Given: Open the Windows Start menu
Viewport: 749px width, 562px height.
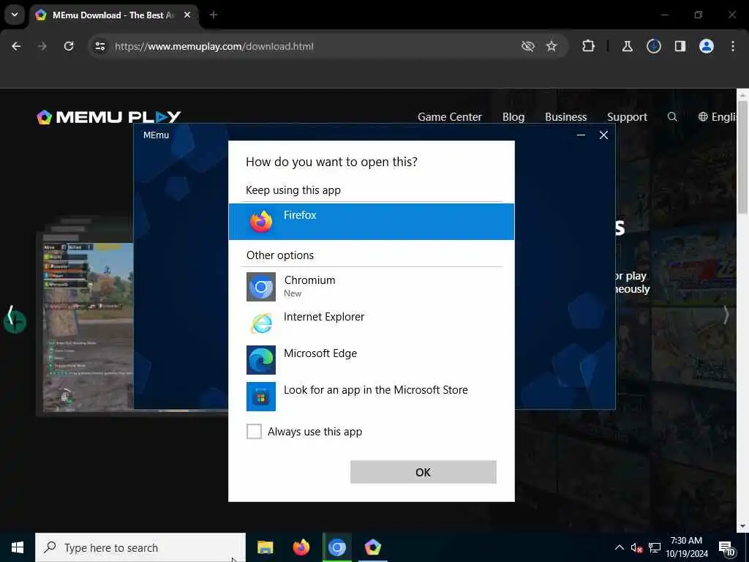Looking at the screenshot, I should tap(18, 547).
